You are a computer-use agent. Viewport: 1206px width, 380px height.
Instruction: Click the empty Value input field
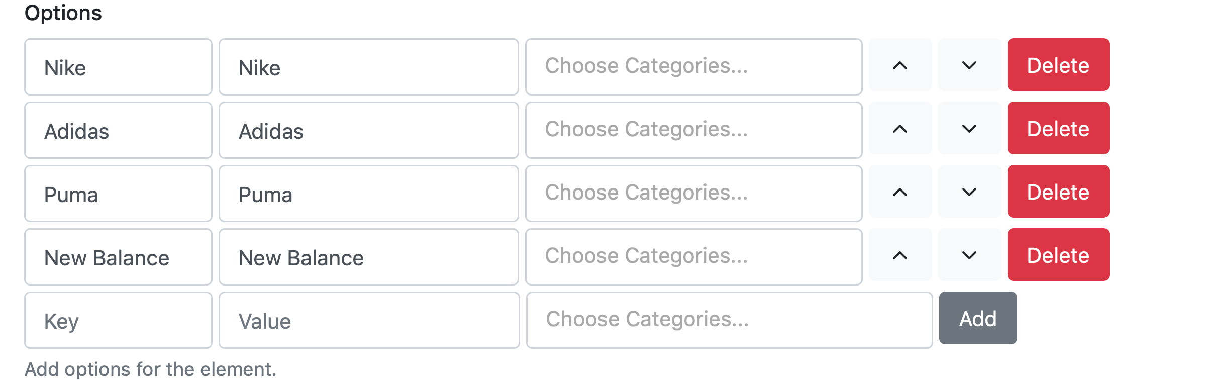[x=369, y=321]
